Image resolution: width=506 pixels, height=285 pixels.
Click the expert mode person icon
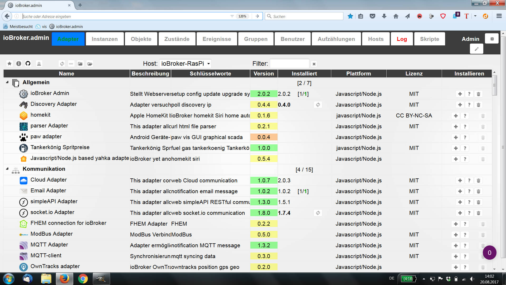tap(39, 64)
